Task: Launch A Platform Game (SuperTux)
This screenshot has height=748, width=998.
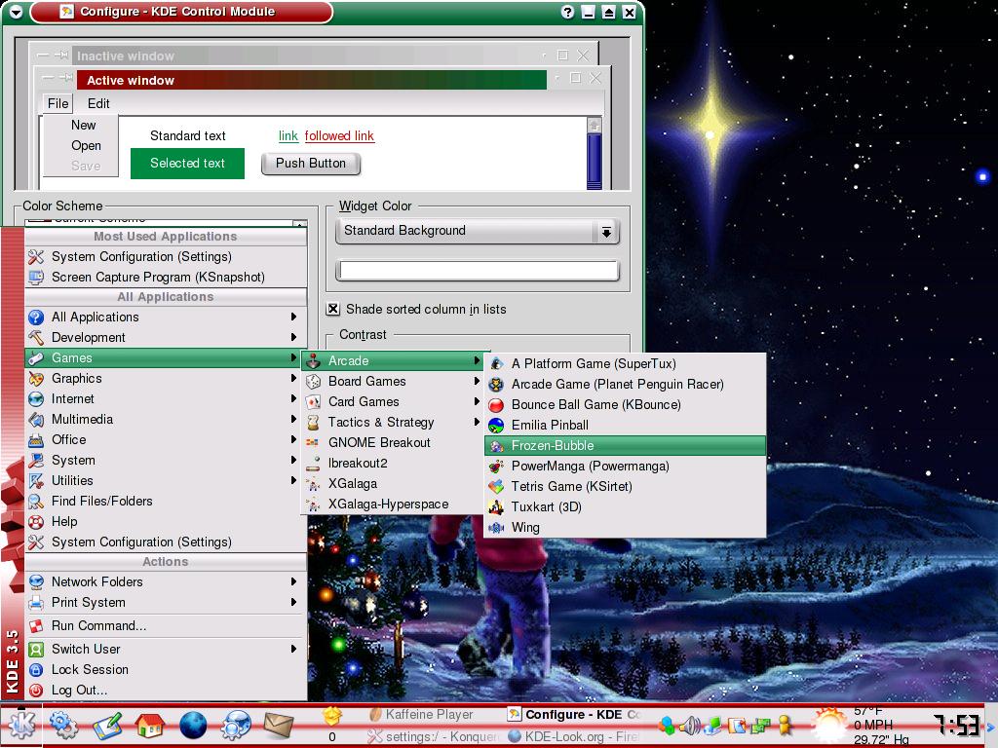Action: click(625, 364)
